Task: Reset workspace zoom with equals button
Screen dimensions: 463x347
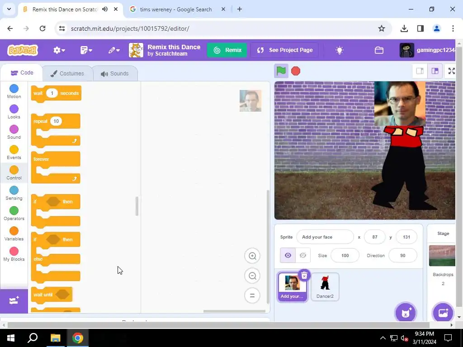Action: 252,295
